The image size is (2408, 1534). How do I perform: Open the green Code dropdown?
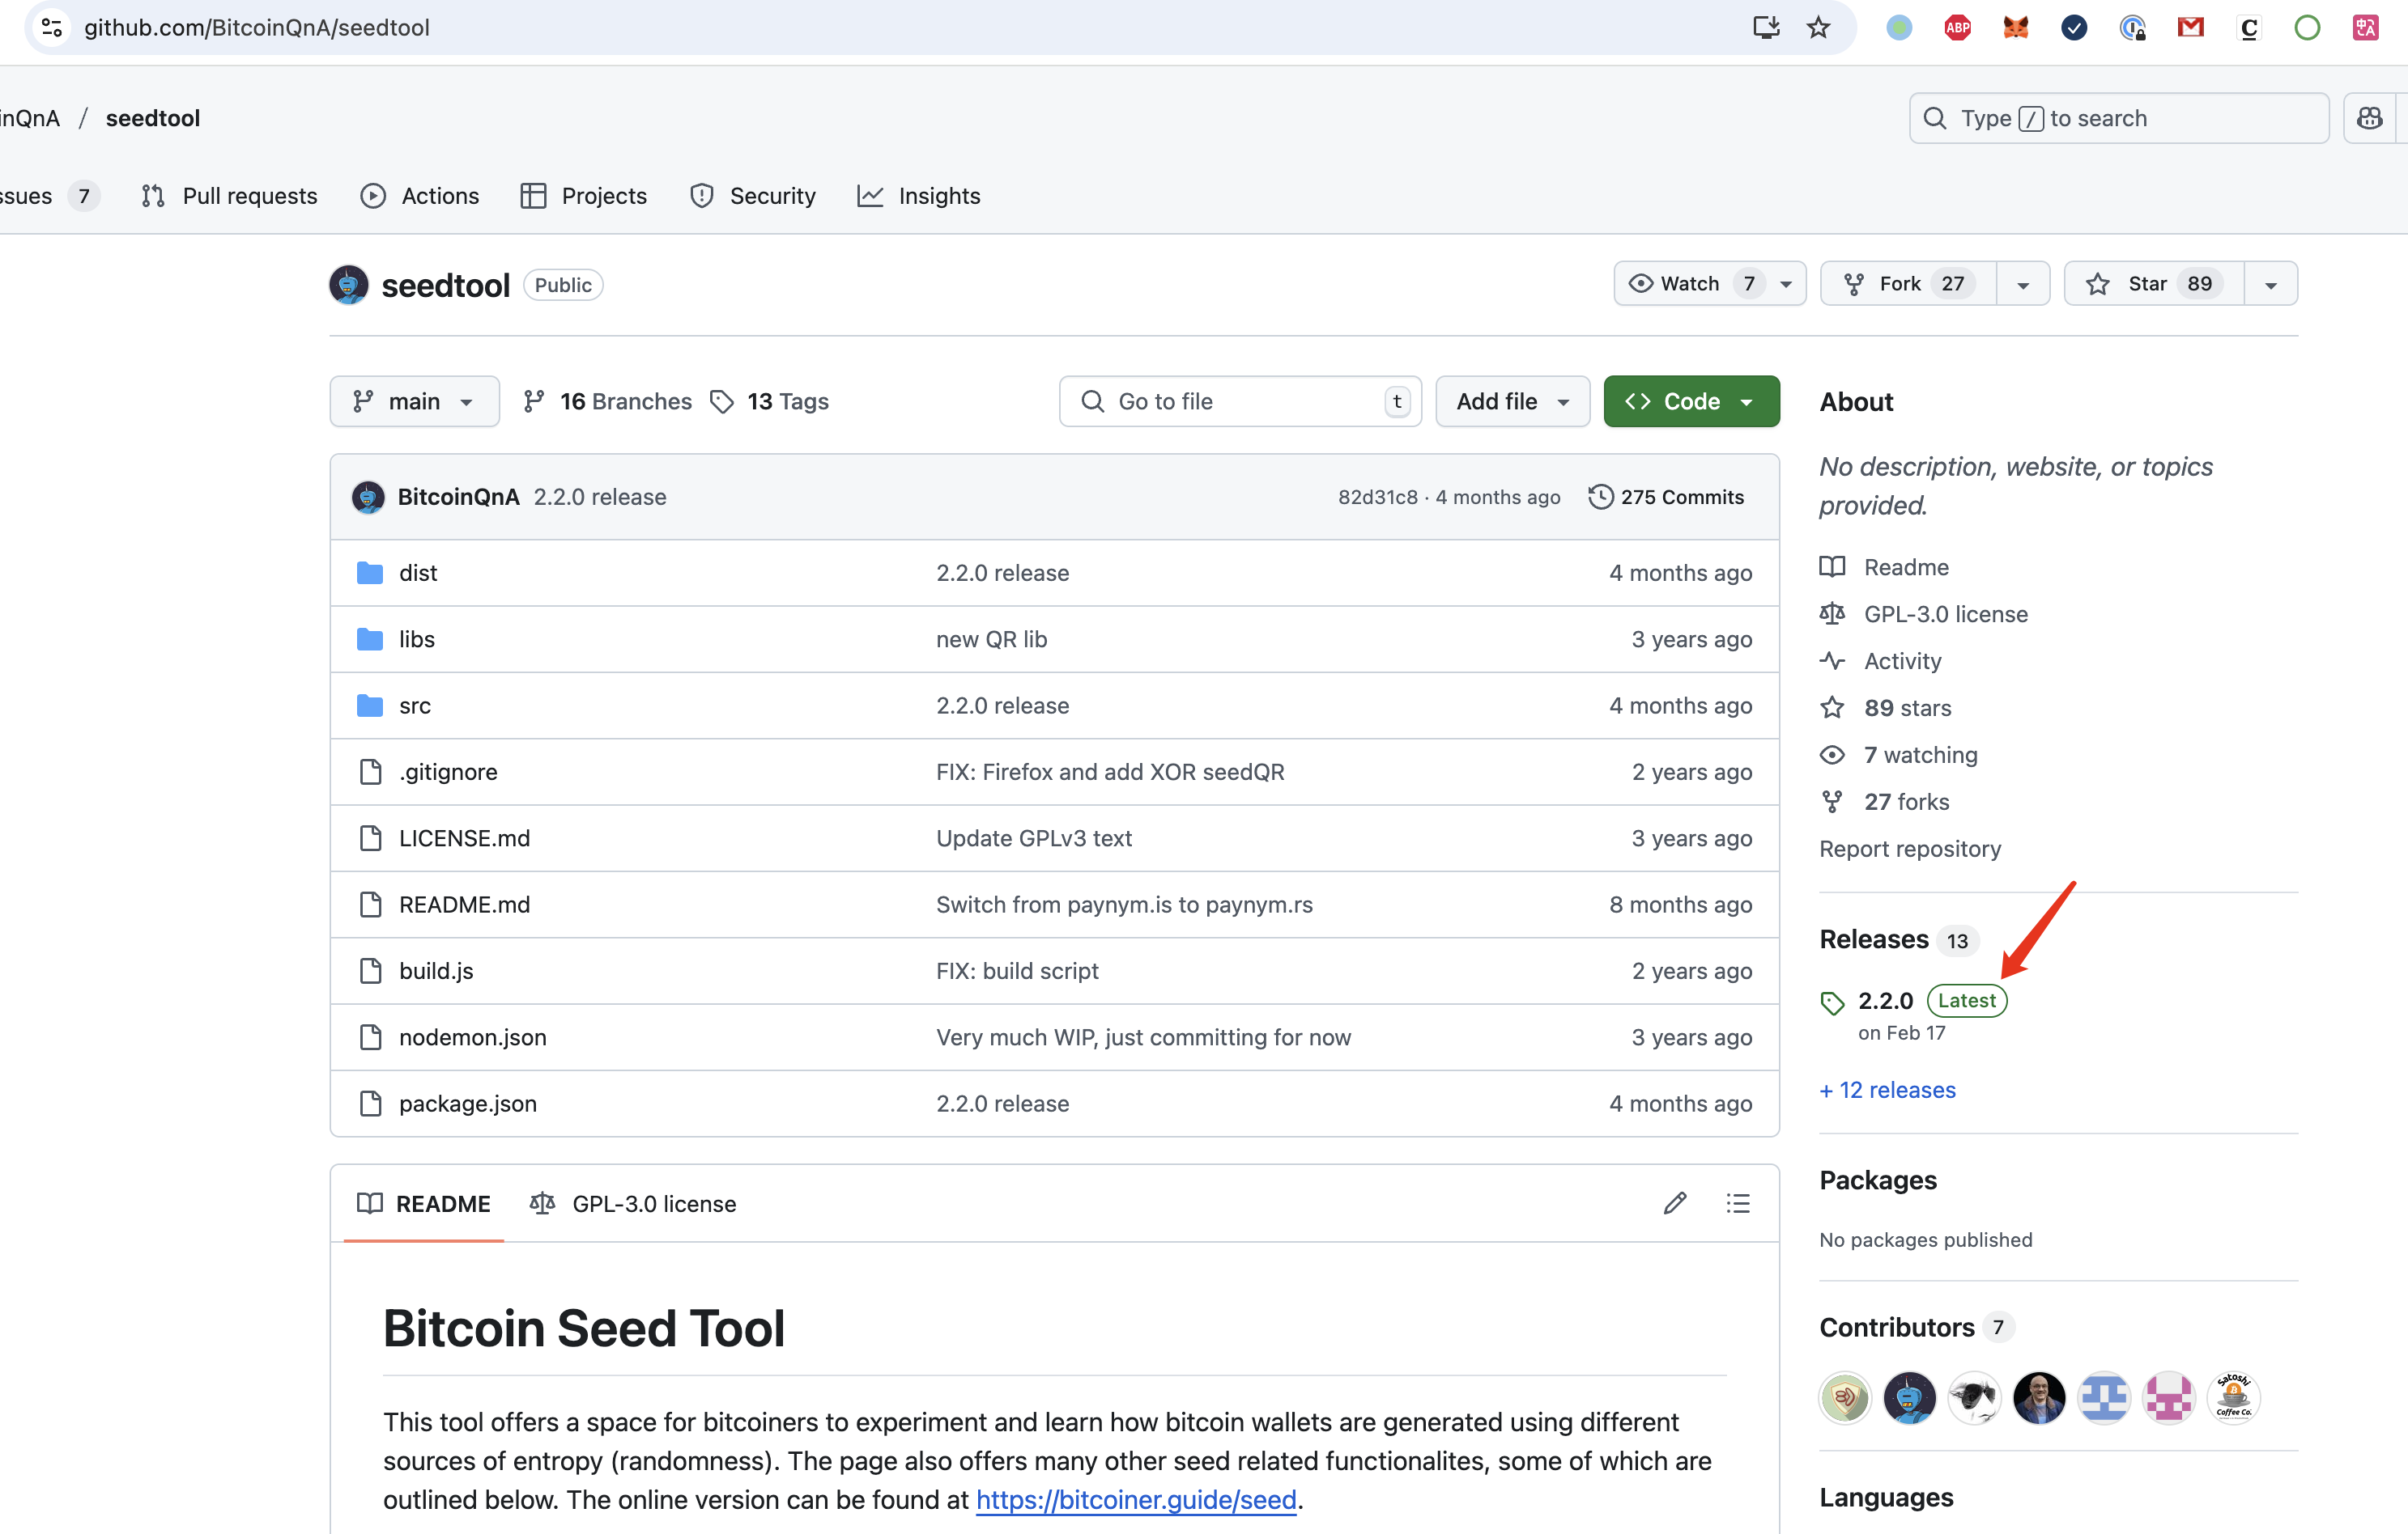tap(1691, 402)
